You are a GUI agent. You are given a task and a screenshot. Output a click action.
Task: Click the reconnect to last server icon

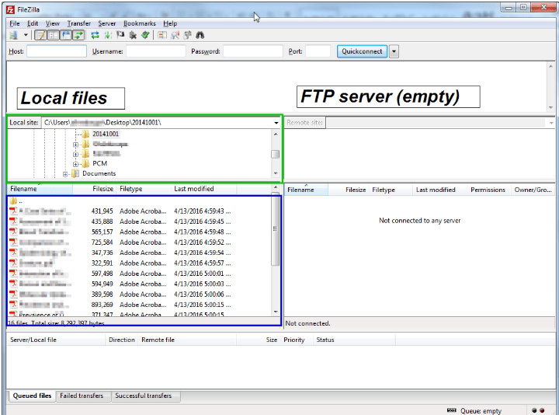[145, 35]
